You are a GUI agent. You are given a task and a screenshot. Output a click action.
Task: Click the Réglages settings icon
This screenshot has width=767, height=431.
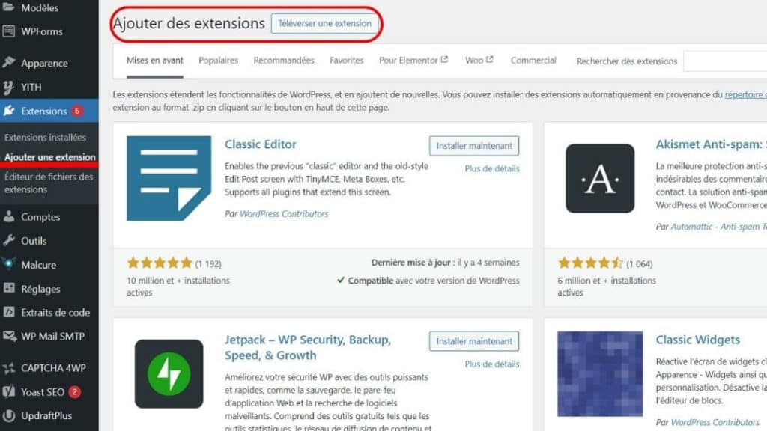(9, 288)
